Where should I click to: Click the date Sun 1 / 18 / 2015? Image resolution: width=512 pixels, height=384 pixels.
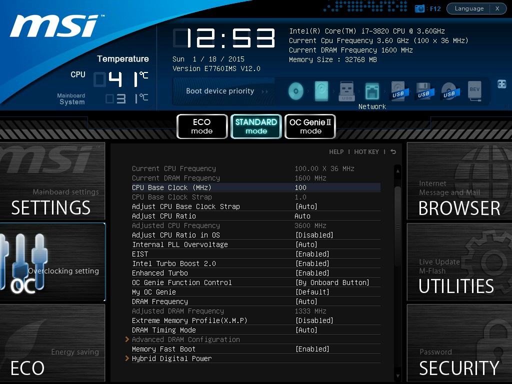[208, 59]
